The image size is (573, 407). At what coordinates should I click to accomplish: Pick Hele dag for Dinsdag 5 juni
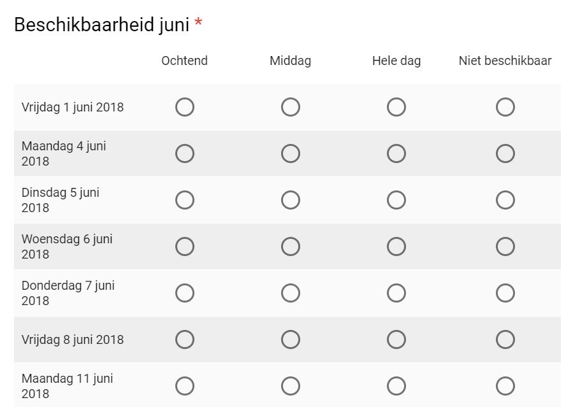396,200
